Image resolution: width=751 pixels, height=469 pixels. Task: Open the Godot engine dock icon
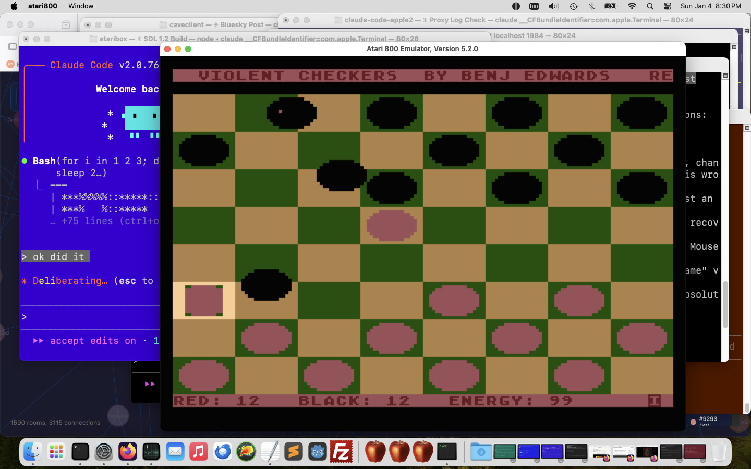tap(317, 451)
